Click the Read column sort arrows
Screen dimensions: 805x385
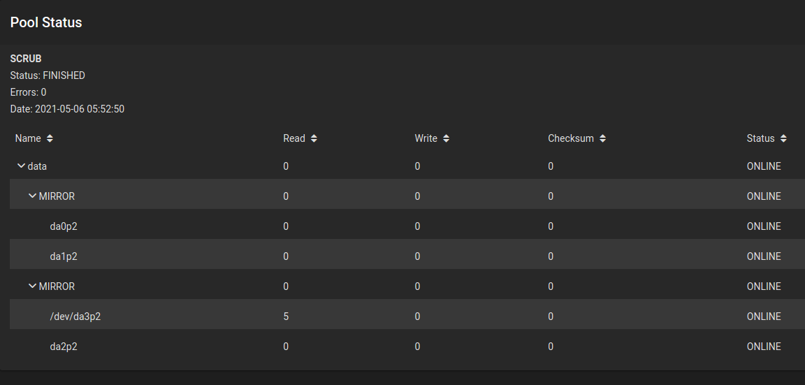(314, 138)
